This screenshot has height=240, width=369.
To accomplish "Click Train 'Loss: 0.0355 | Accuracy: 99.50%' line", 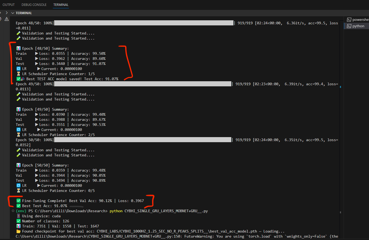I will point(61,54).
